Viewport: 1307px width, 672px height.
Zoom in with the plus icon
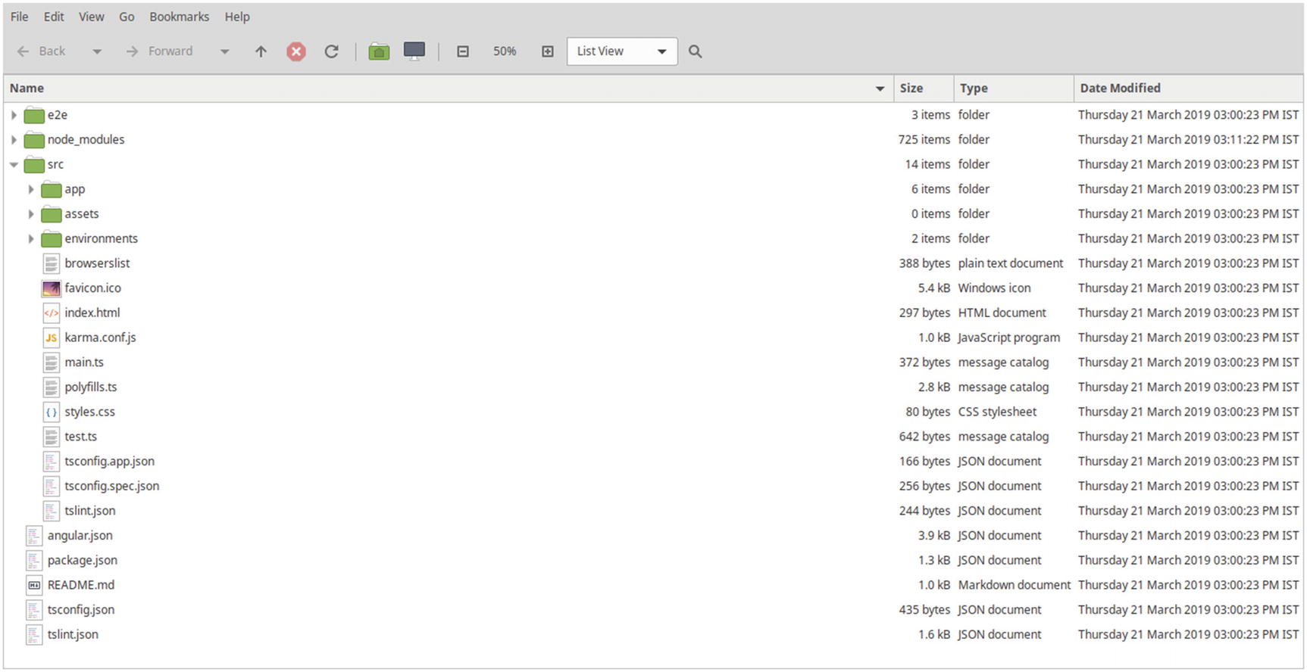548,51
